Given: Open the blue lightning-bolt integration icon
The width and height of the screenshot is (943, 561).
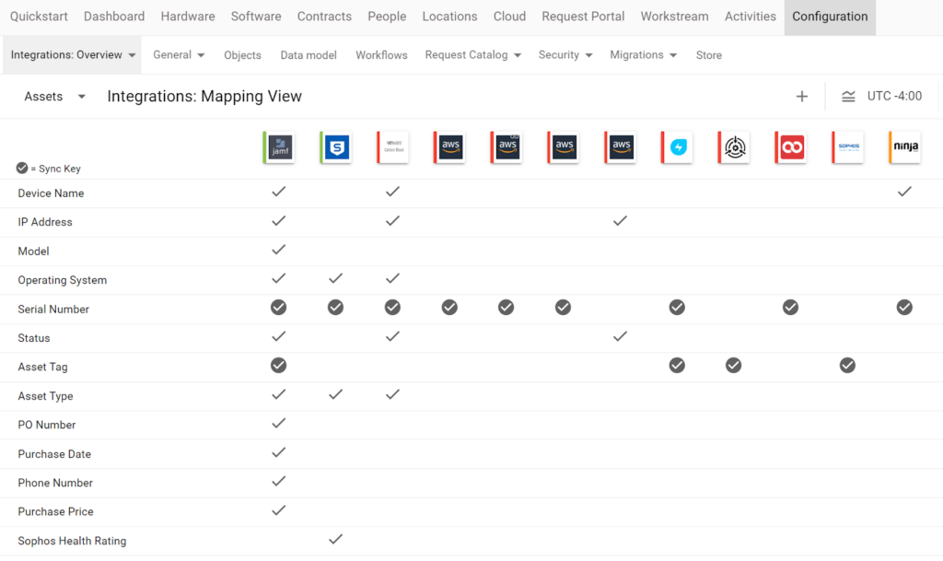Looking at the screenshot, I should [x=677, y=147].
